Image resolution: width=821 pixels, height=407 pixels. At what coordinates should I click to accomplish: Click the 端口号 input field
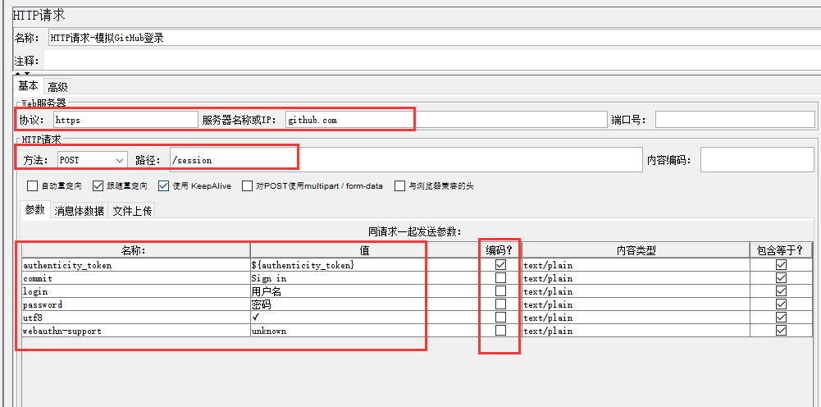pos(734,120)
